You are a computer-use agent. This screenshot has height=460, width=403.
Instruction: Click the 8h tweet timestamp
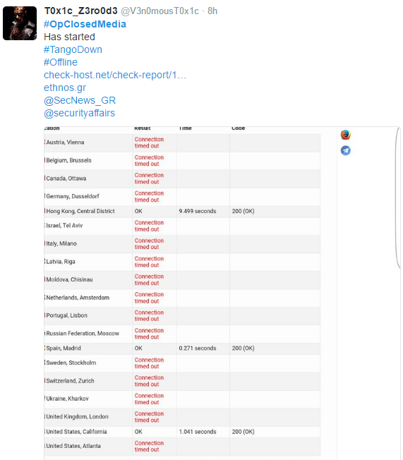pos(212,11)
